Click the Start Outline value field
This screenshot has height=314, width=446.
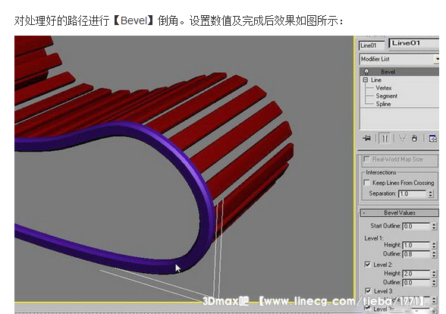pyautogui.click(x=416, y=226)
